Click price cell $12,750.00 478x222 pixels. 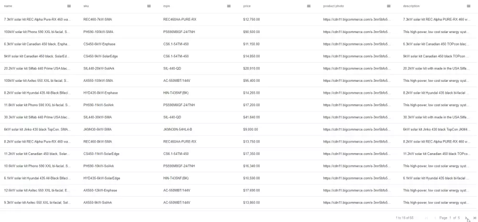251,20
